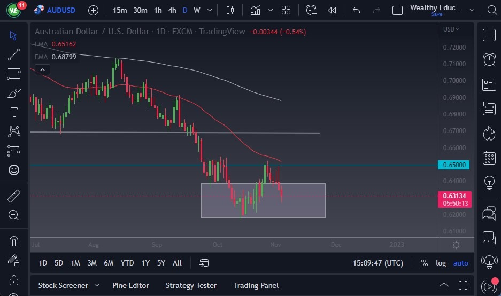Toggle auto scale for price axis
Screen dimensions: 501x296
tap(460, 263)
